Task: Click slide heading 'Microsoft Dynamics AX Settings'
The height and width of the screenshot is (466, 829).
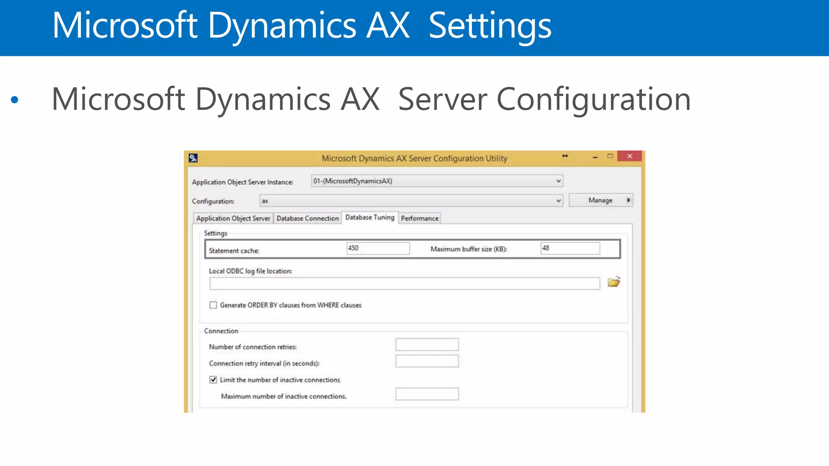Action: [x=302, y=26]
